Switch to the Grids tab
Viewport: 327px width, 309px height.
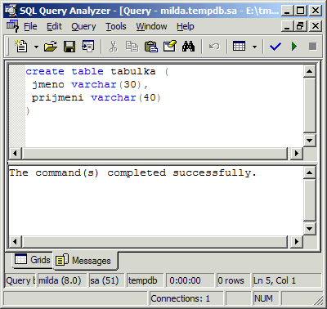33,260
